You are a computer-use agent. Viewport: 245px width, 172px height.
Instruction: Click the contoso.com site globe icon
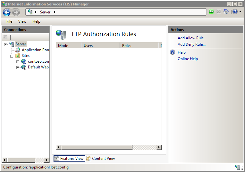click(24, 61)
